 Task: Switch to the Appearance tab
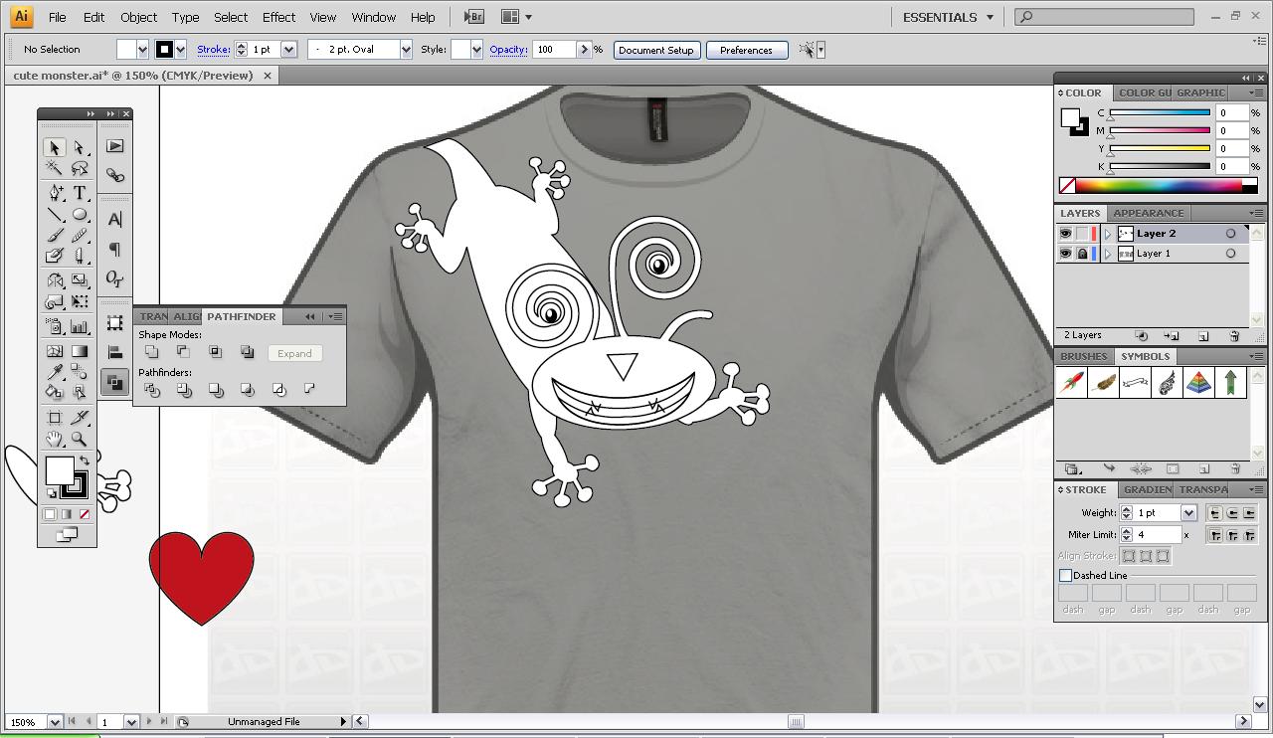(1148, 213)
